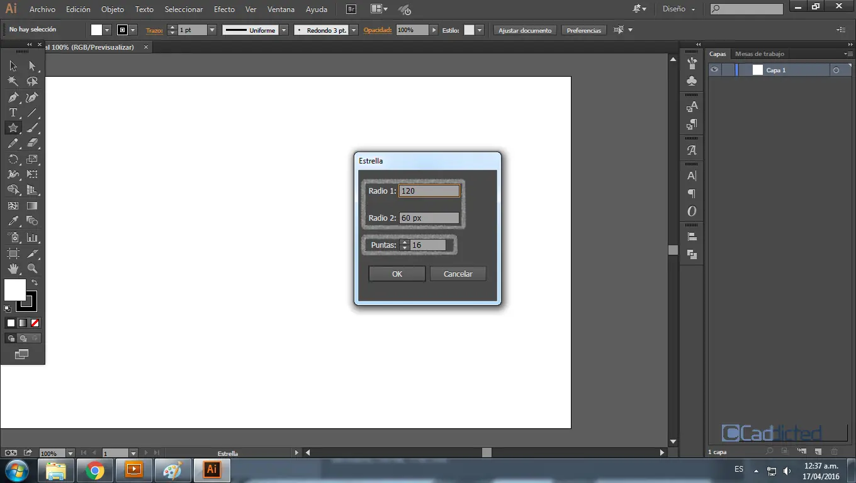Image resolution: width=856 pixels, height=483 pixels.
Task: Open the Paragraph panel icon
Action: tap(692, 194)
